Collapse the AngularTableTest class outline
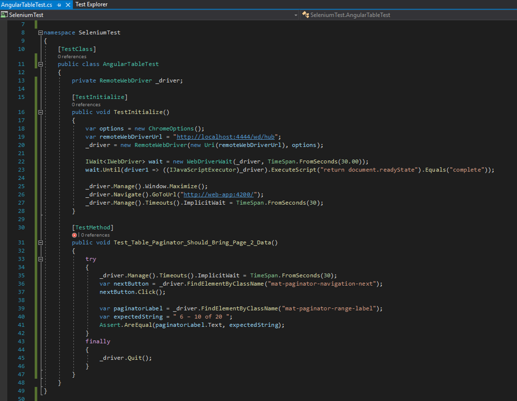 click(41, 64)
